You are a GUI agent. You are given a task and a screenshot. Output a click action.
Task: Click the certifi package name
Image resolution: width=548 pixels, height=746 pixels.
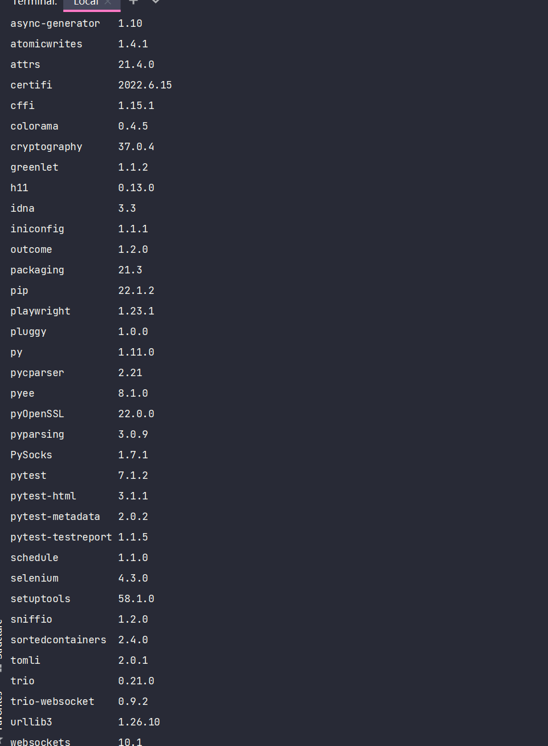(31, 85)
